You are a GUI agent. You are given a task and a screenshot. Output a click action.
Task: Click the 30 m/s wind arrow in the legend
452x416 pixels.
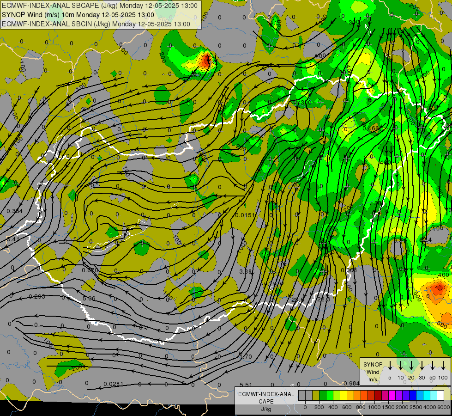[422, 366]
